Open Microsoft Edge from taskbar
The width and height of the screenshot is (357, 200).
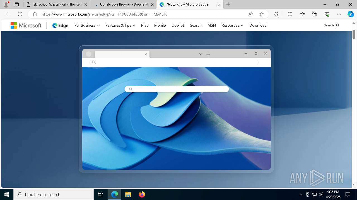tap(115, 194)
